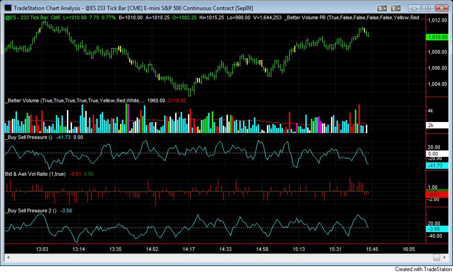The height and width of the screenshot is (272, 453).
Task: Select the 'Bid & Ask Vol Ratio (1,true)' label
Action: [35, 174]
